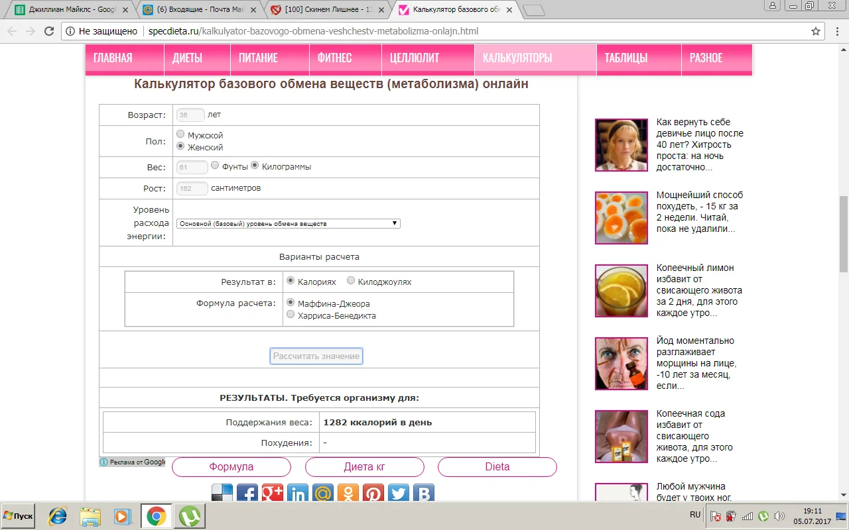Image resolution: width=849 pixels, height=530 pixels.
Task: Reload the current page
Action: pyautogui.click(x=48, y=31)
